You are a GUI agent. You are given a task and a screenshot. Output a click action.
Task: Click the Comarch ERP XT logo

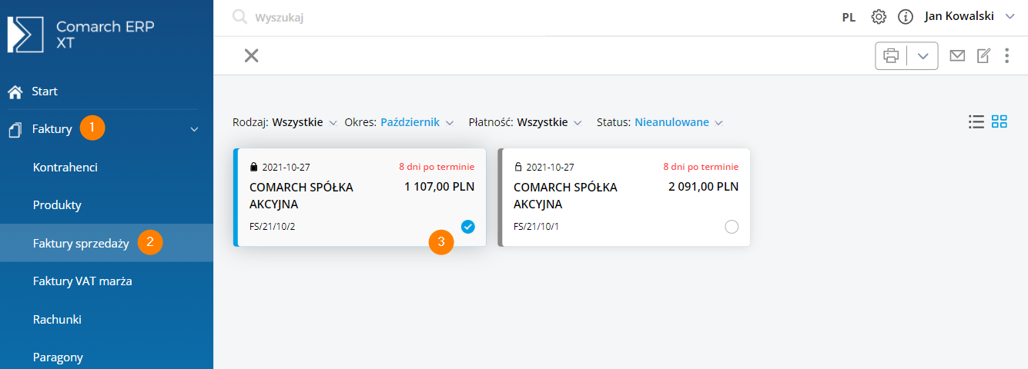pyautogui.click(x=81, y=35)
